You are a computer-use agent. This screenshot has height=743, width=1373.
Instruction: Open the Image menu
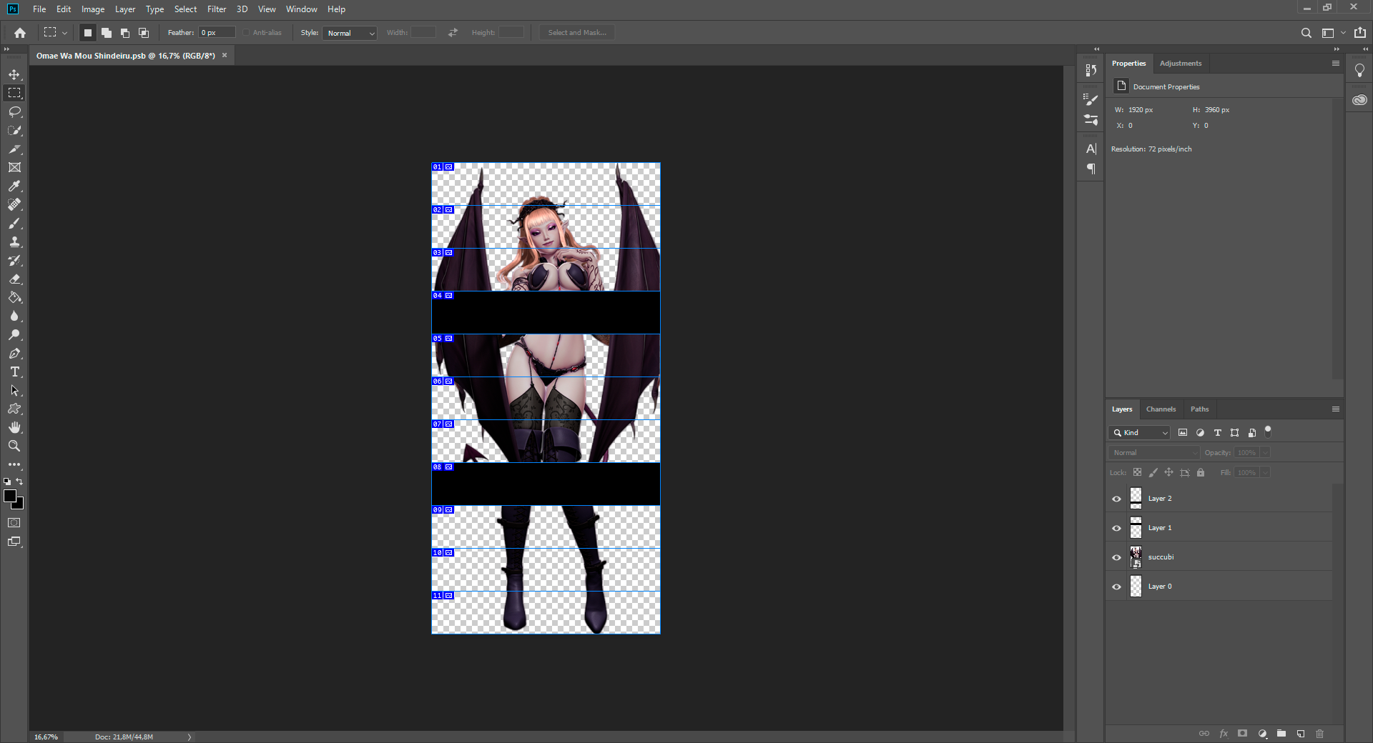click(93, 9)
